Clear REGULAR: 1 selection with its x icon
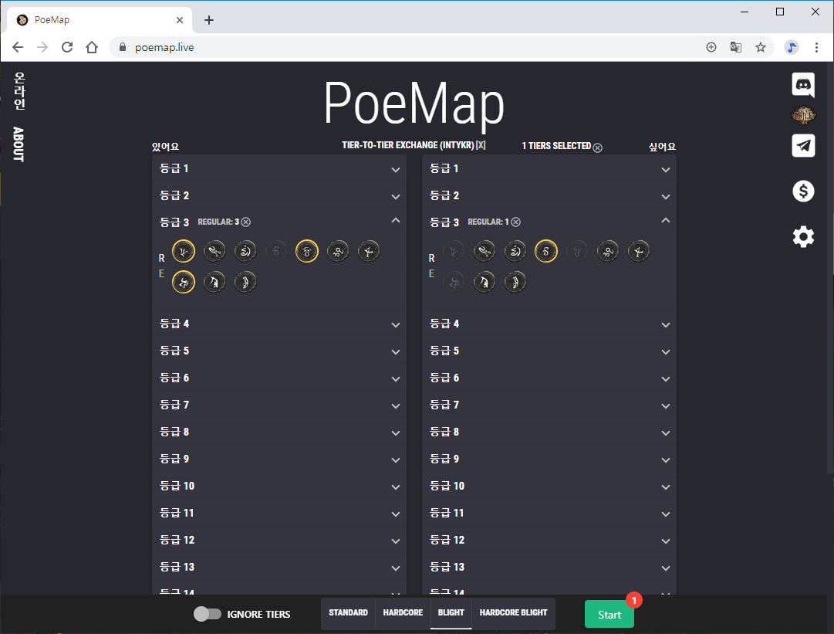 coord(516,222)
